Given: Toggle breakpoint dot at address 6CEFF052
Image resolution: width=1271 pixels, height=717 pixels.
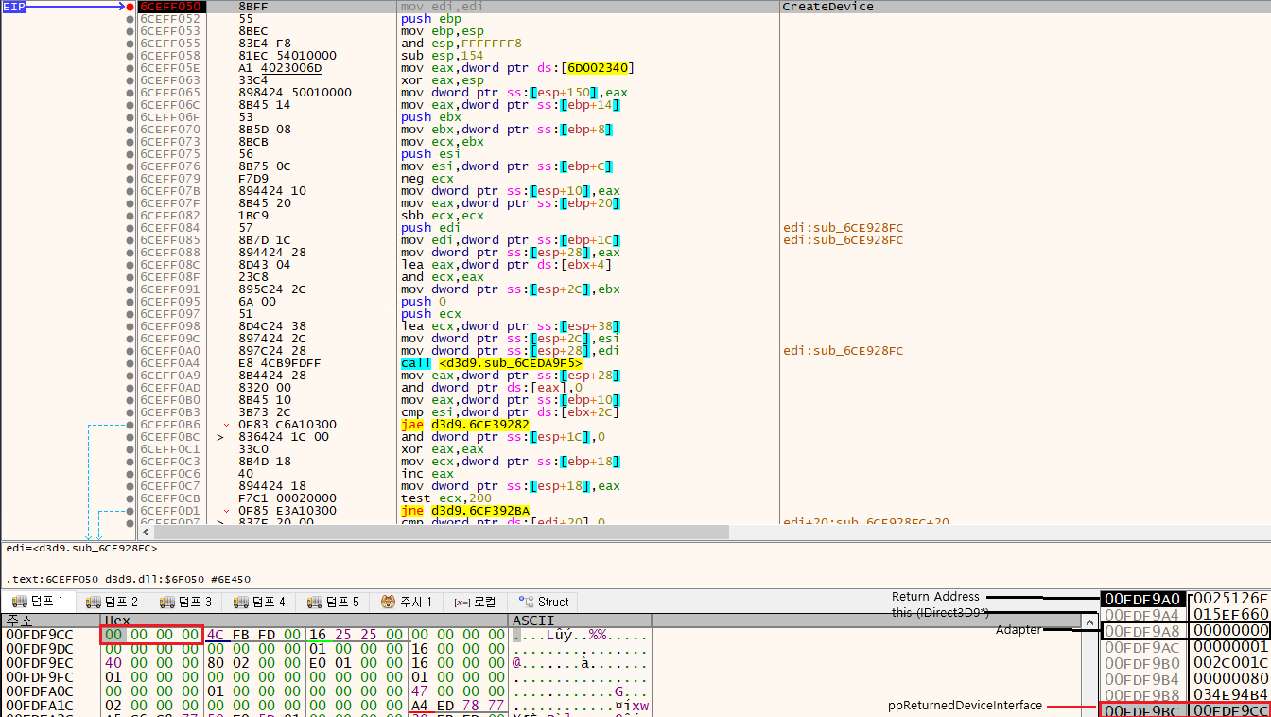Looking at the screenshot, I should click(130, 19).
